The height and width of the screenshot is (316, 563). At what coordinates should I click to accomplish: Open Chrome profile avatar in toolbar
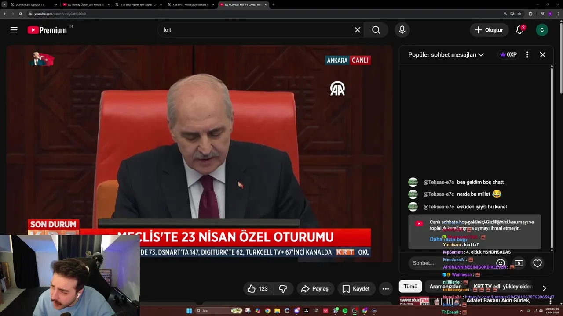[x=550, y=14]
